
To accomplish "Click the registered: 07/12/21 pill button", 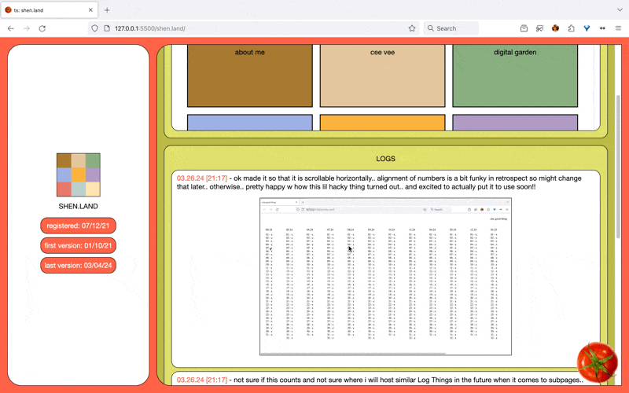I will 79,226.
